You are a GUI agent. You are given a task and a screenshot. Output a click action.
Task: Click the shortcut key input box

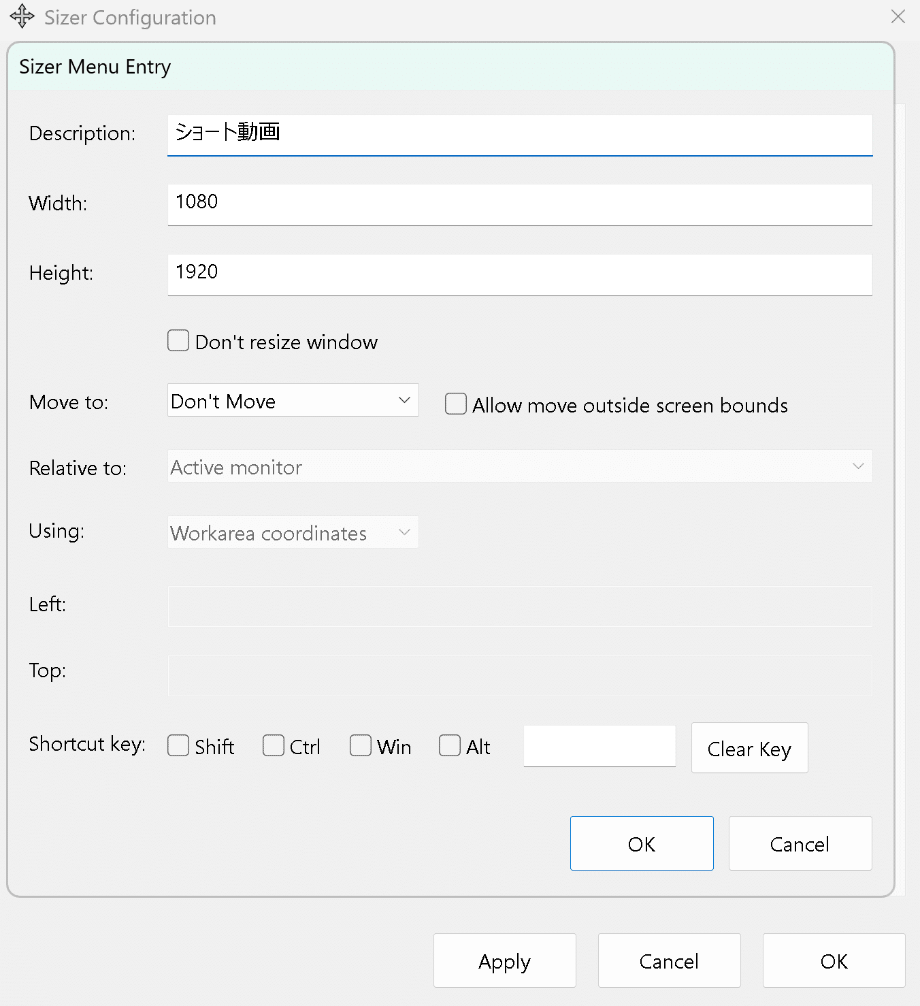tap(599, 746)
